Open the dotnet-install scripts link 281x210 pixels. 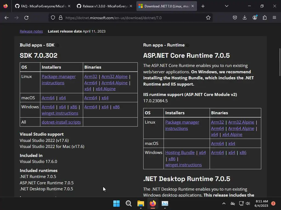click(x=61, y=122)
